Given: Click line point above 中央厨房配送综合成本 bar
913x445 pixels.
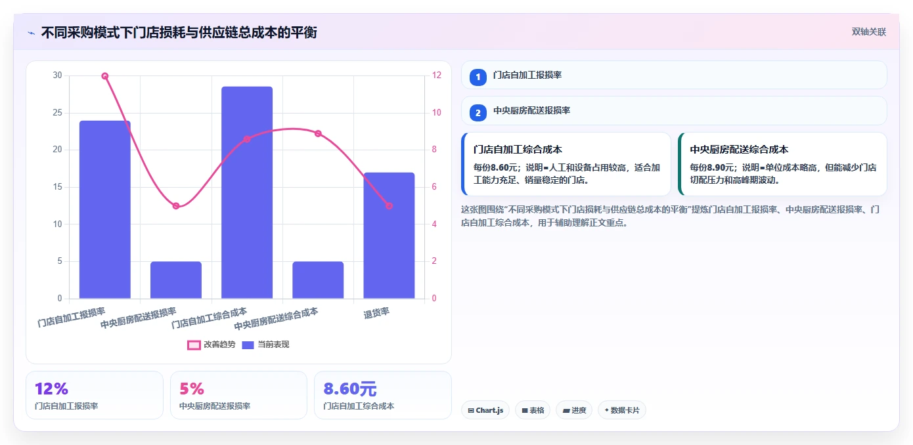Looking at the screenshot, I should [x=318, y=133].
